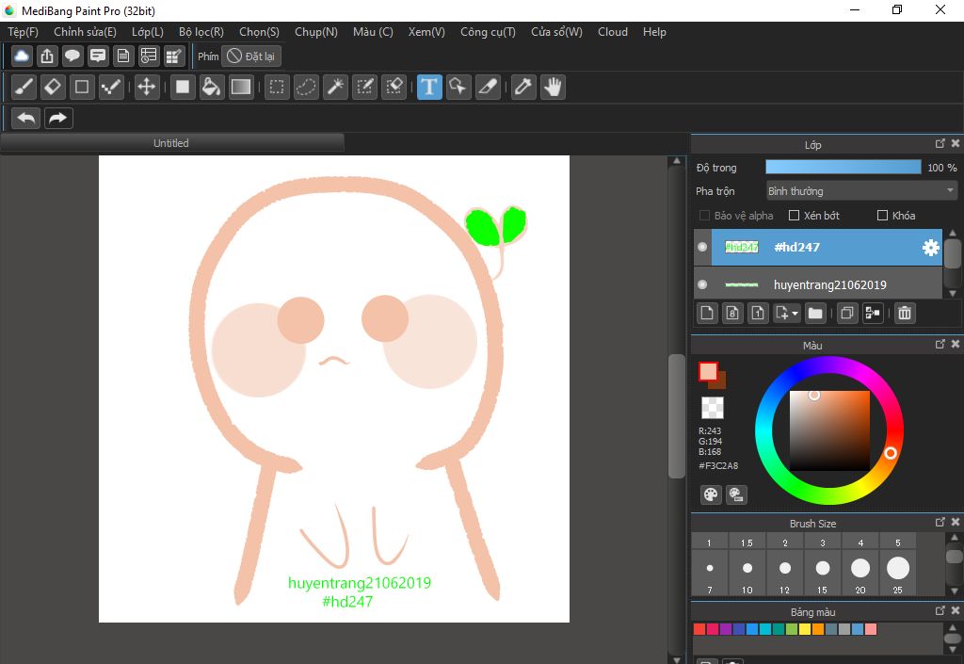
Task: Hide the #hd247 layer
Action: pos(702,247)
